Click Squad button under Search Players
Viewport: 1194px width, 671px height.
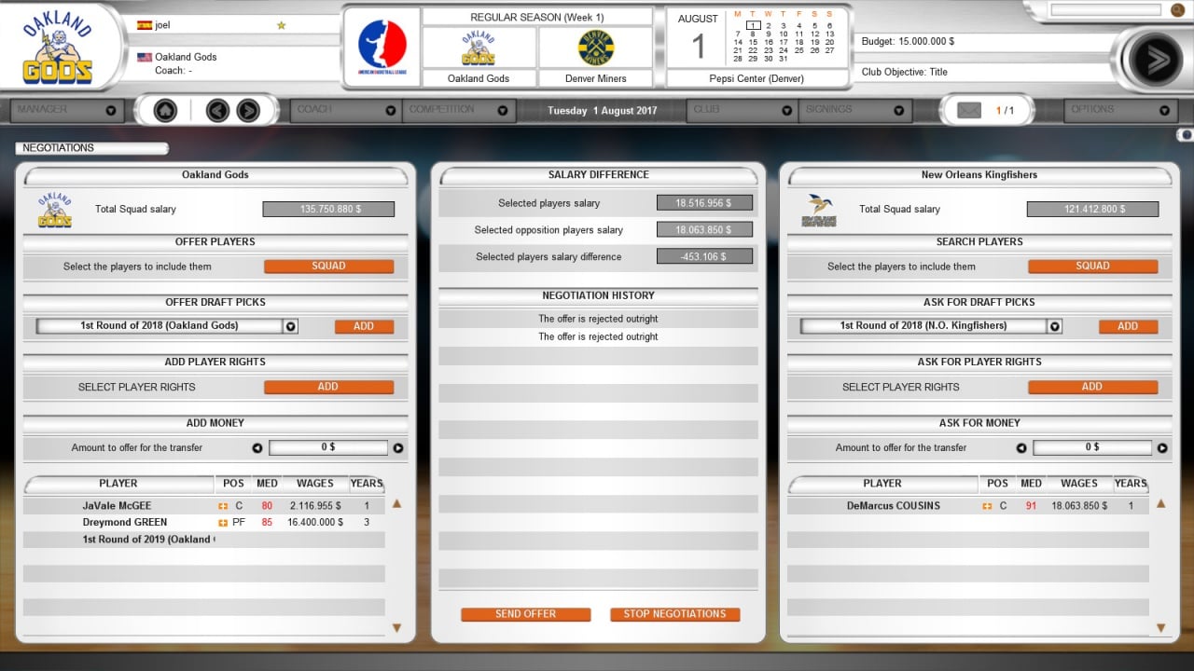(1092, 267)
